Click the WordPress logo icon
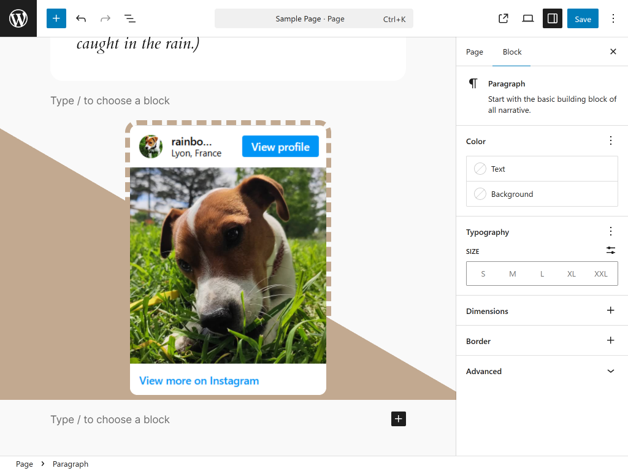Image resolution: width=628 pixels, height=471 pixels. [x=18, y=18]
